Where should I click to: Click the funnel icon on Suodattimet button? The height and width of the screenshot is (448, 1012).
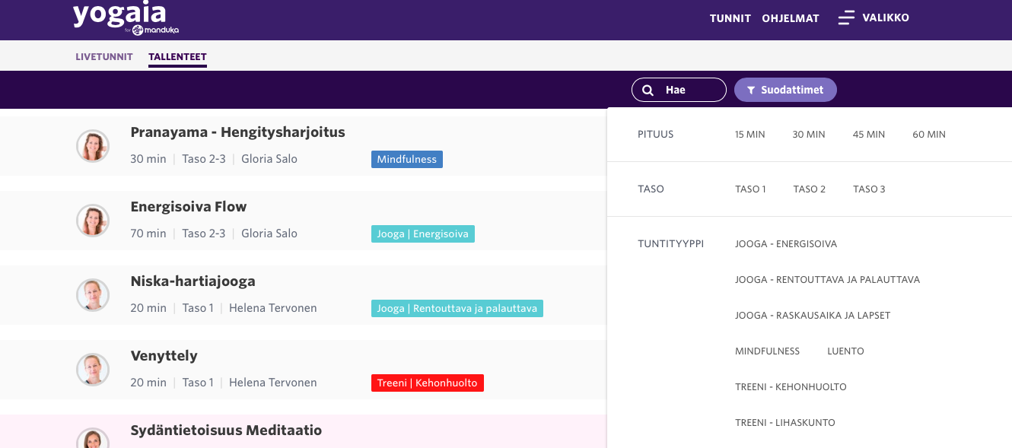coord(751,90)
